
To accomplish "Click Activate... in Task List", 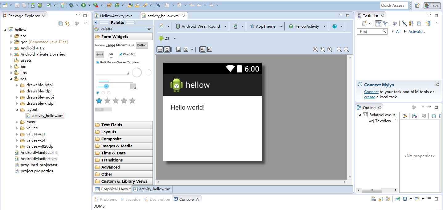I will [417, 32].
